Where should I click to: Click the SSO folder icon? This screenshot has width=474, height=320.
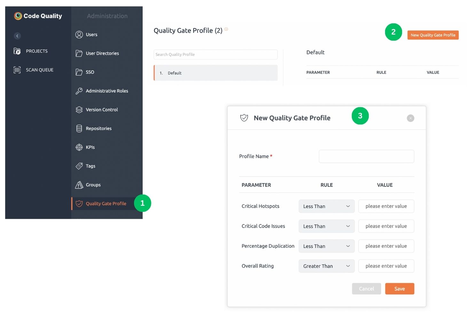(x=79, y=72)
